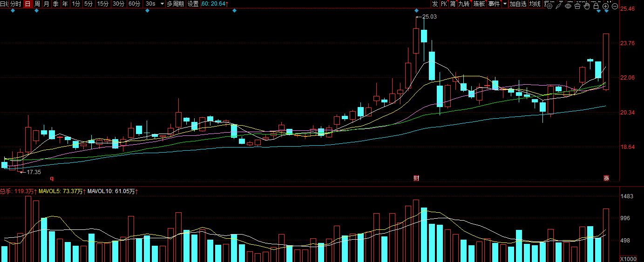
Task: Click the 财 financial event marker
Action: (x=416, y=178)
